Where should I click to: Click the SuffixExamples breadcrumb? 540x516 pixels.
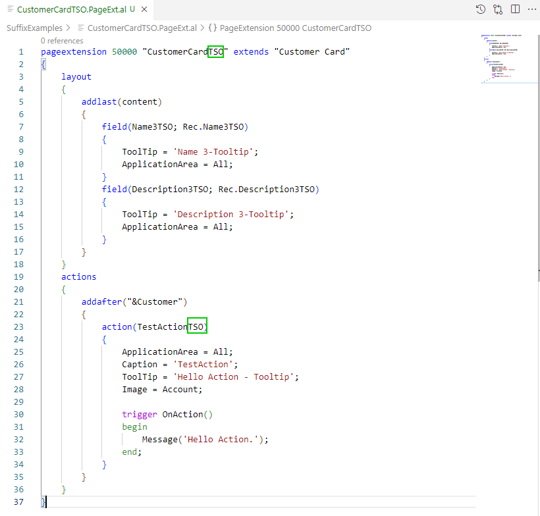point(34,28)
